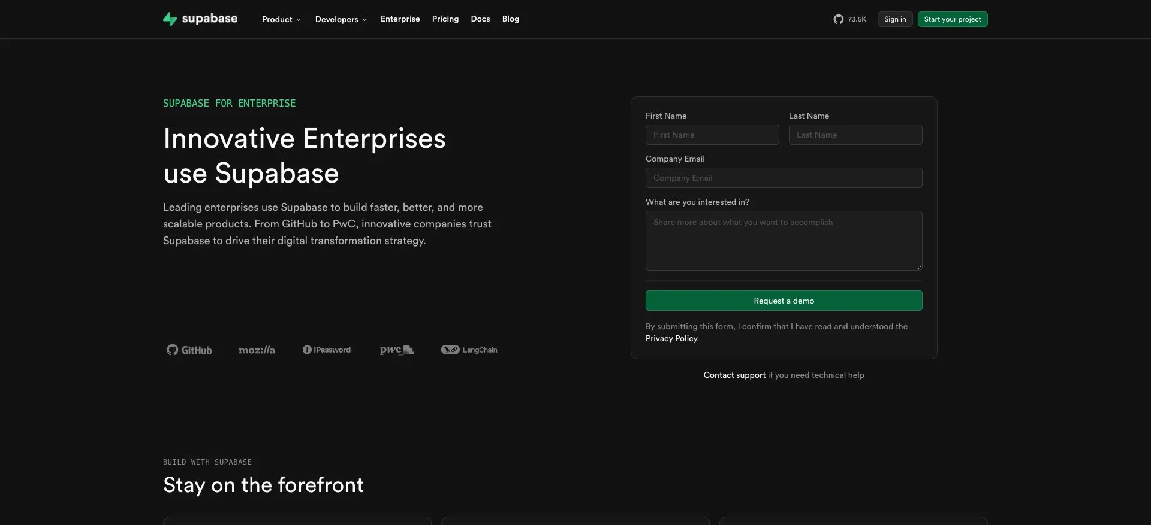The width and height of the screenshot is (1151, 525).
Task: Click the 'Innovative Enterprises use Supabase' heading
Action: (x=305, y=156)
